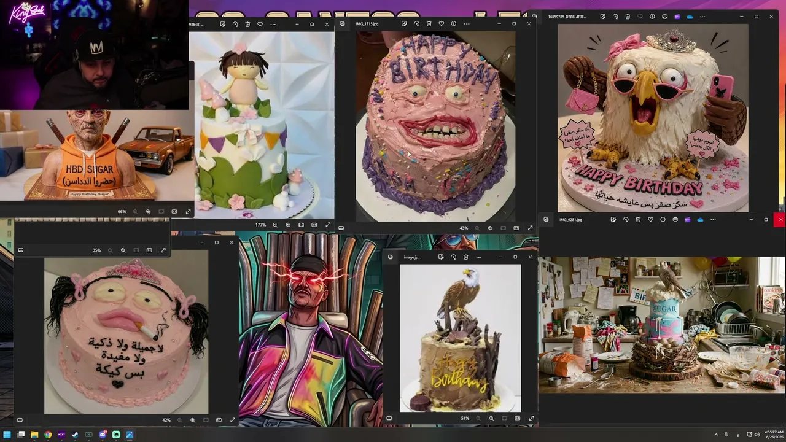Select the IMG_1315.jpg window title

pos(367,24)
